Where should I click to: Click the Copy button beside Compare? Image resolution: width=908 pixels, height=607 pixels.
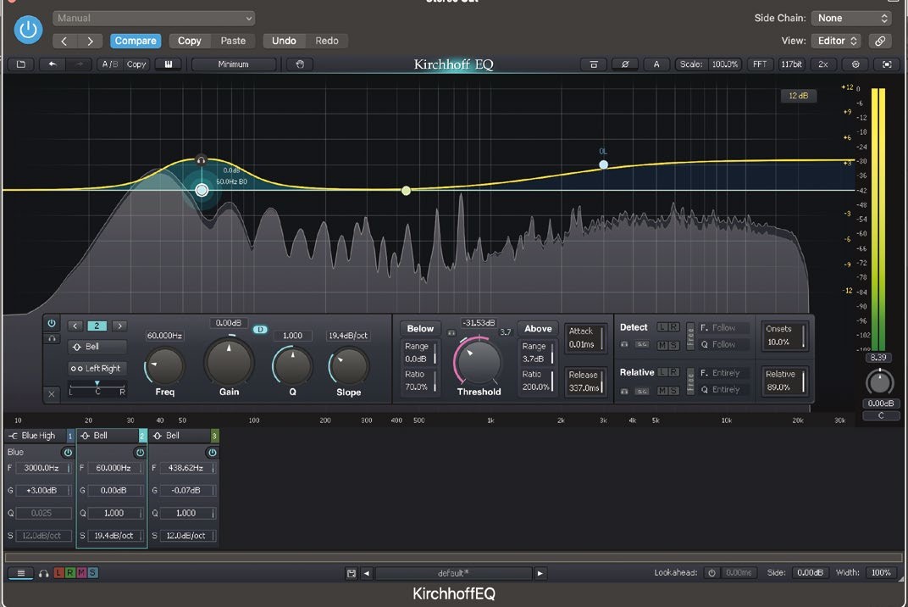(x=189, y=41)
